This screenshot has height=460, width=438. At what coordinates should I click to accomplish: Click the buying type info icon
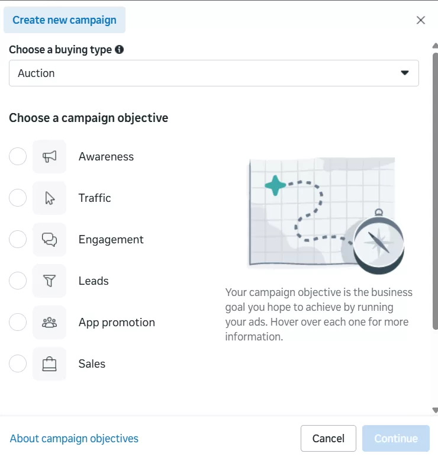click(120, 50)
